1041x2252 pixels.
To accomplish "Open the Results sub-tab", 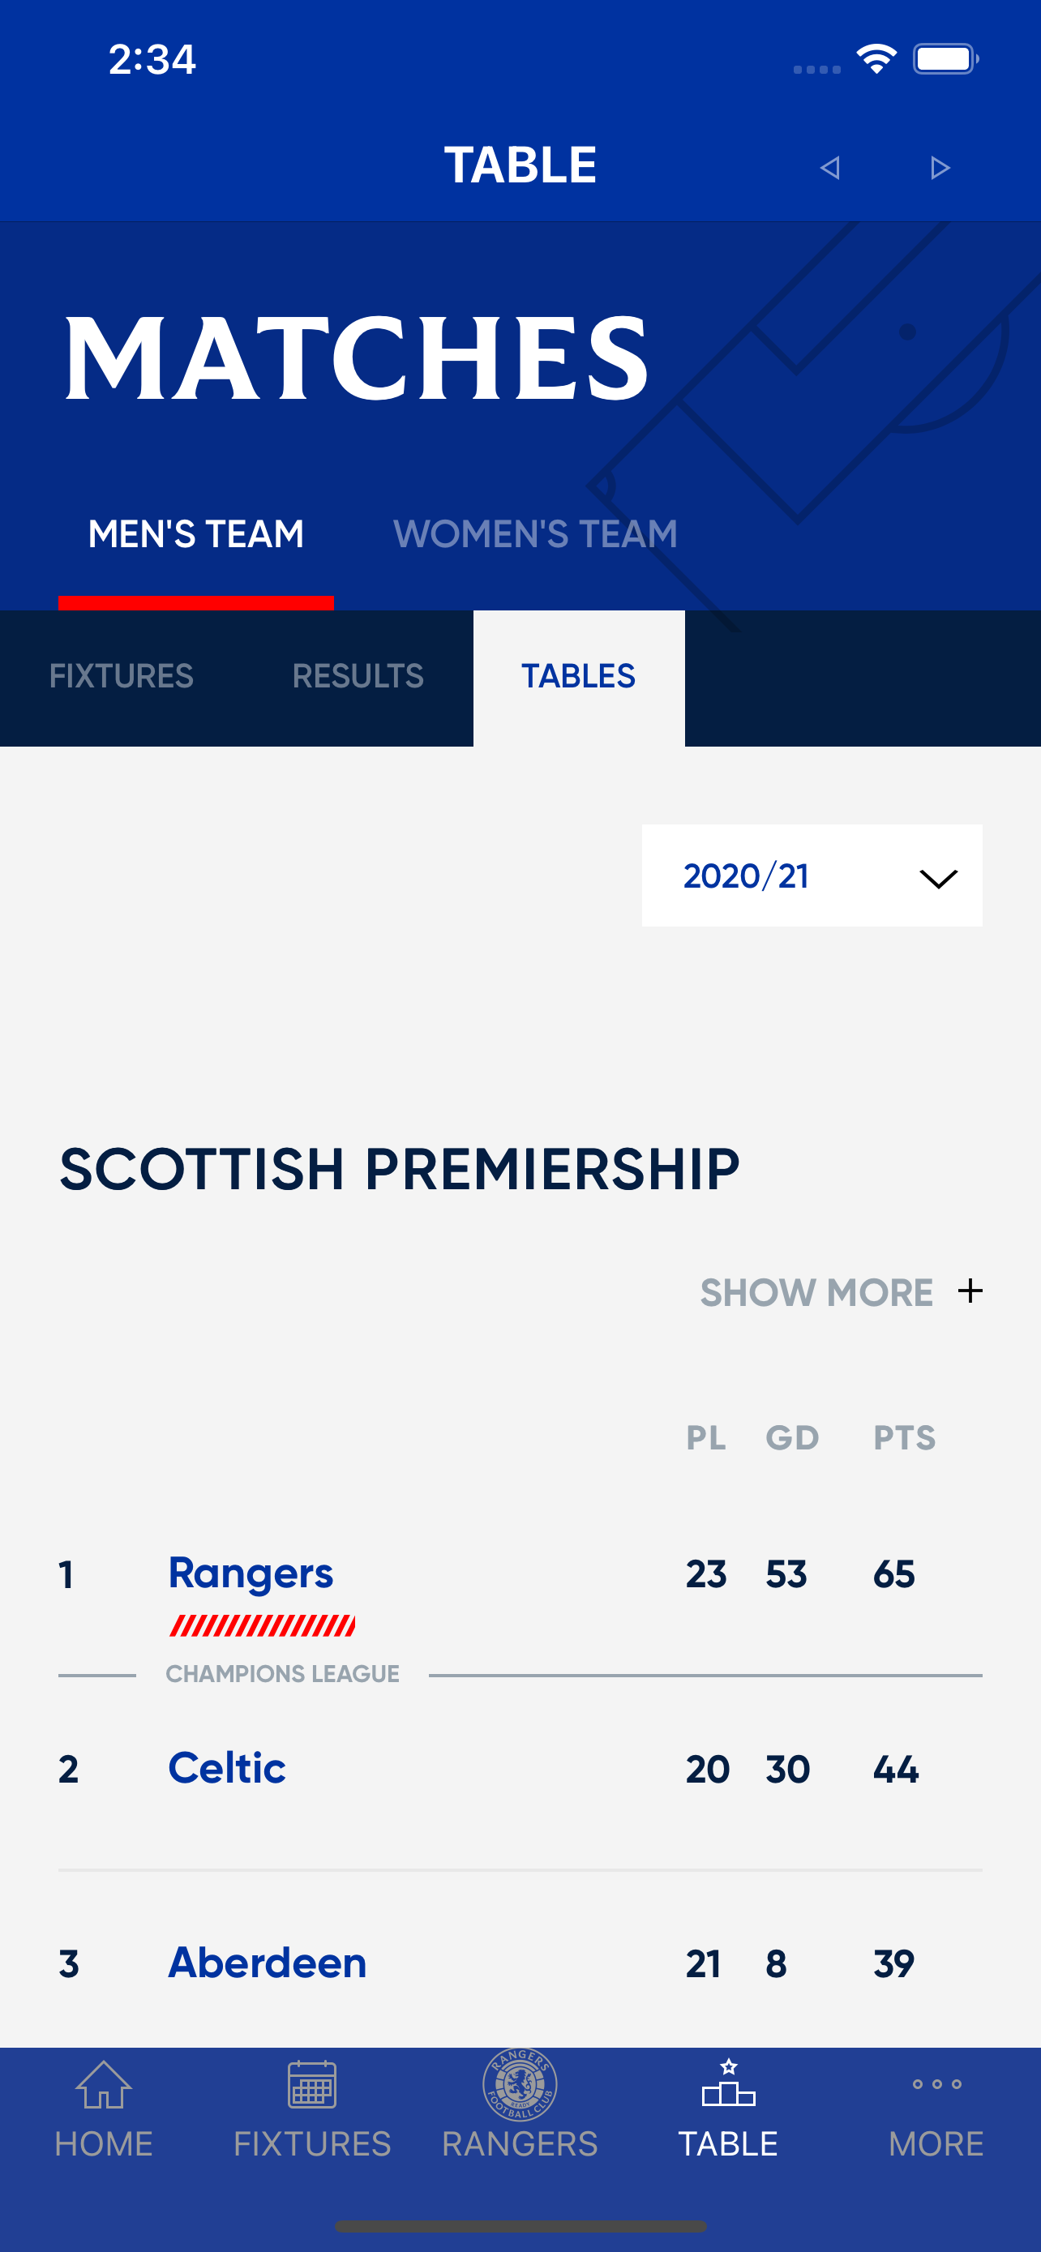I will point(358,676).
